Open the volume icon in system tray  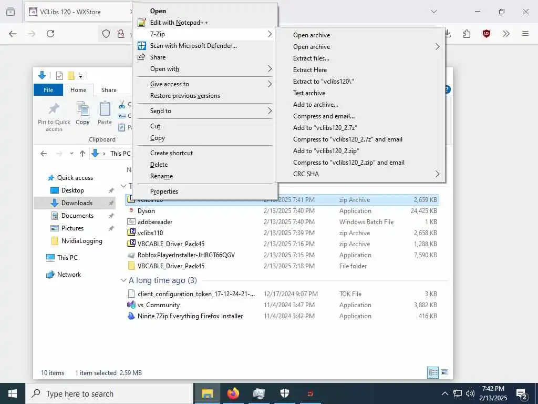pos(470,393)
